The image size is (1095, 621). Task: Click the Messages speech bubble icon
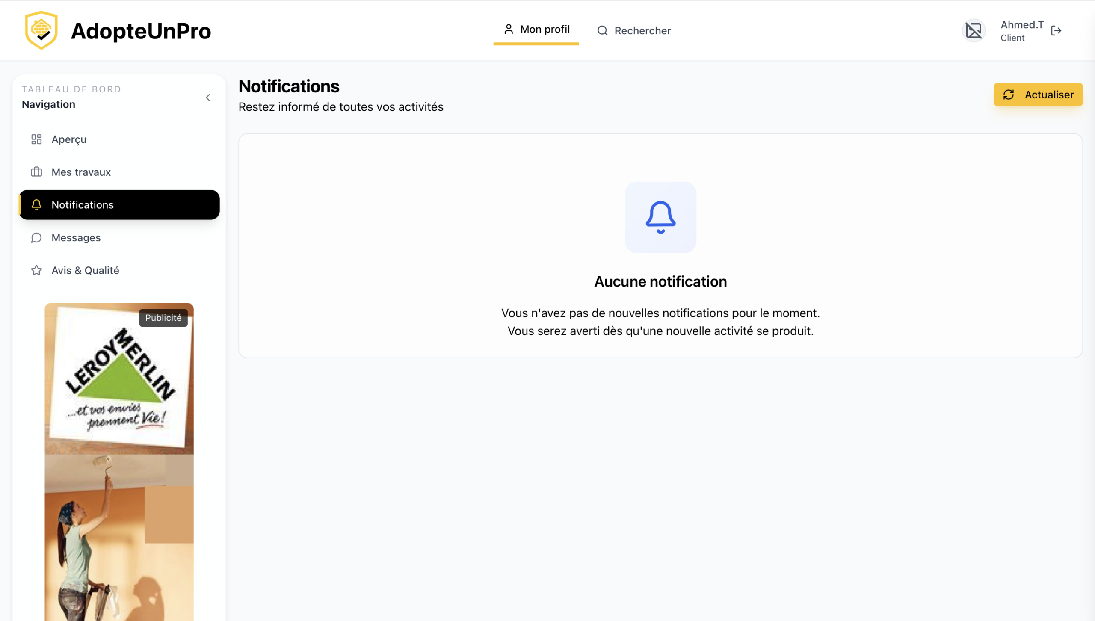(x=36, y=238)
